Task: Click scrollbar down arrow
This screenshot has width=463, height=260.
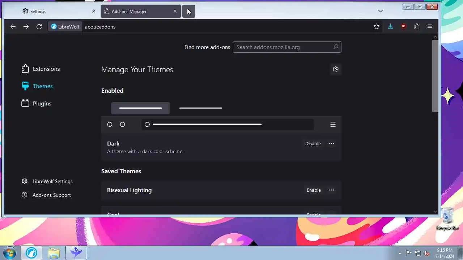Action: pos(435,212)
